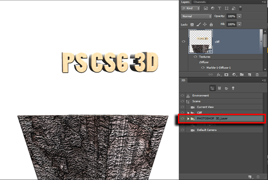Select Default Camera in 3D panel

coord(207,130)
